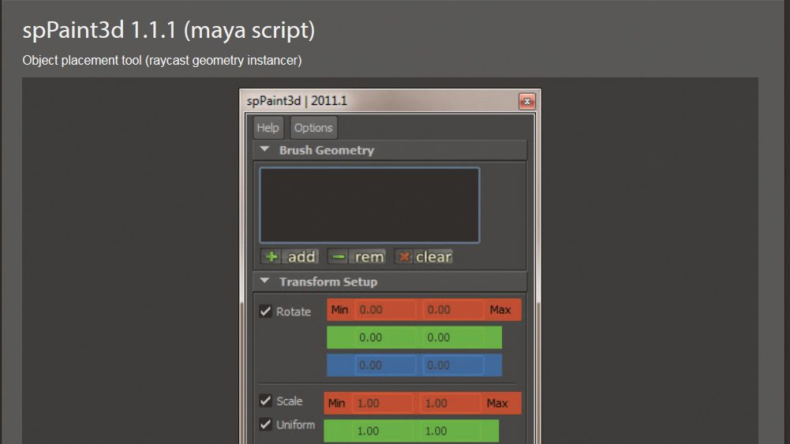Collapse the Transform Setup section

tap(264, 281)
